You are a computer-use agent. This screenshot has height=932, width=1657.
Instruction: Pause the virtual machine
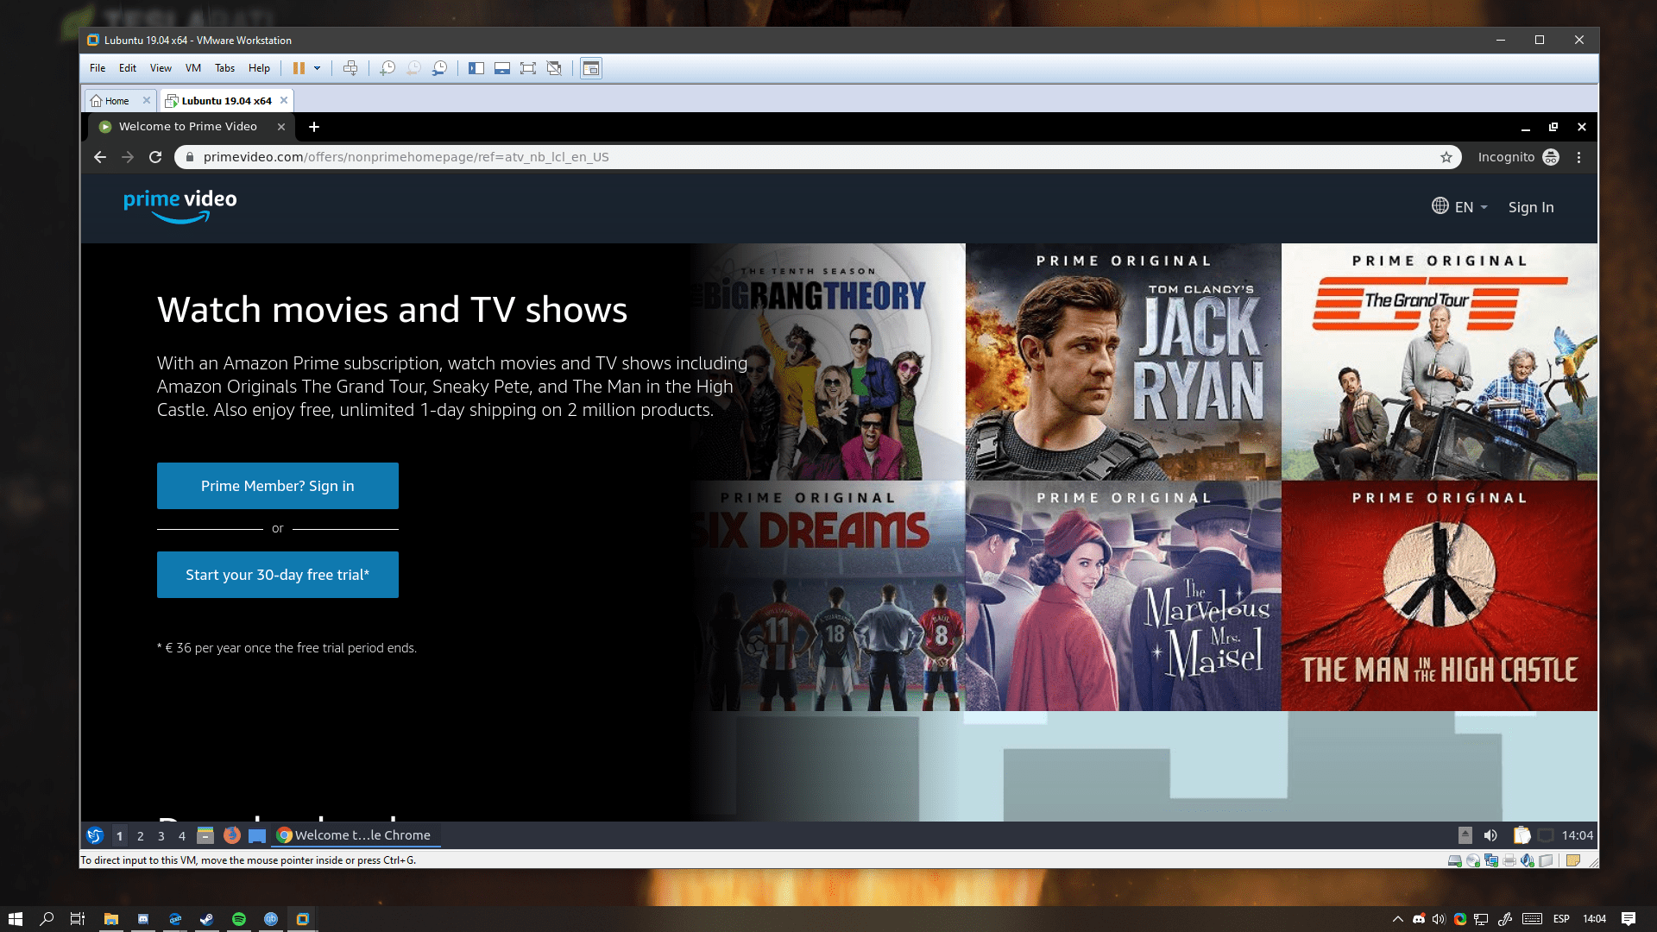coord(299,68)
